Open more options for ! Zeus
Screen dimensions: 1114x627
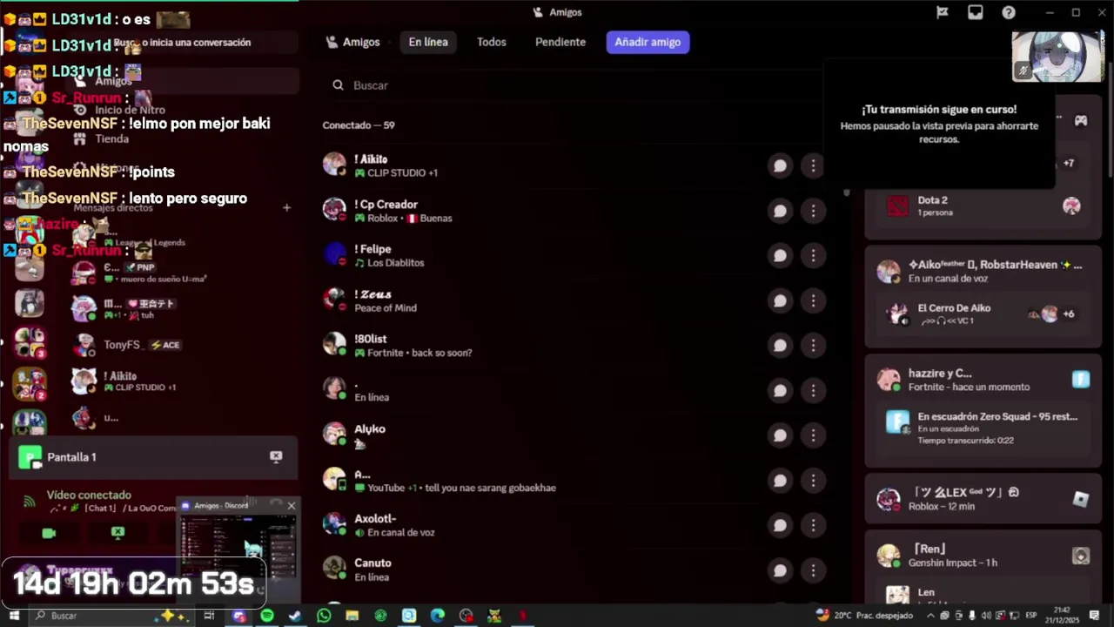pyautogui.click(x=813, y=300)
